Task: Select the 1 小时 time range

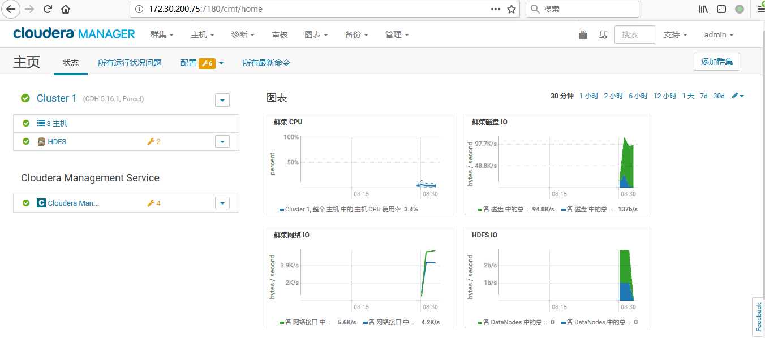Action: coord(589,96)
